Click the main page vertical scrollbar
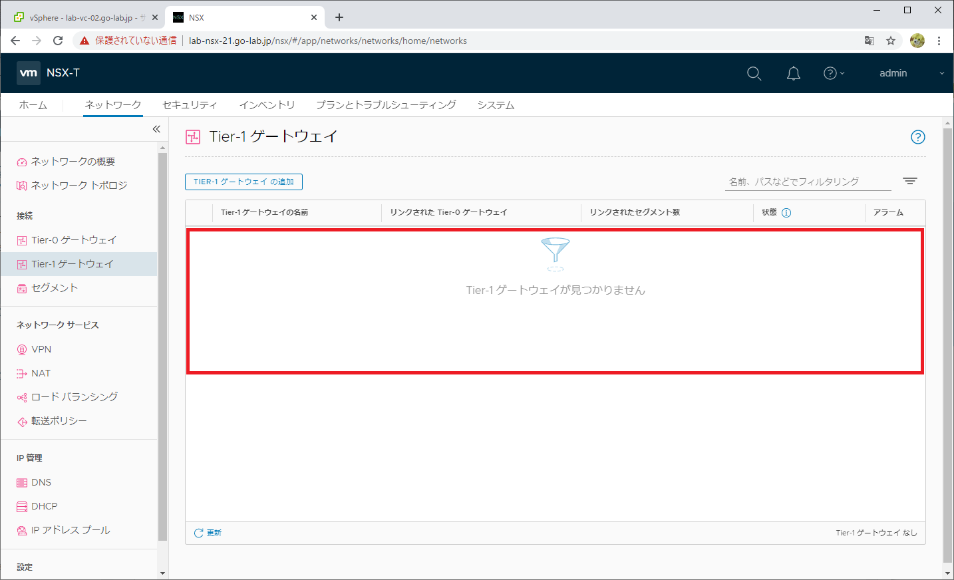 [948, 345]
